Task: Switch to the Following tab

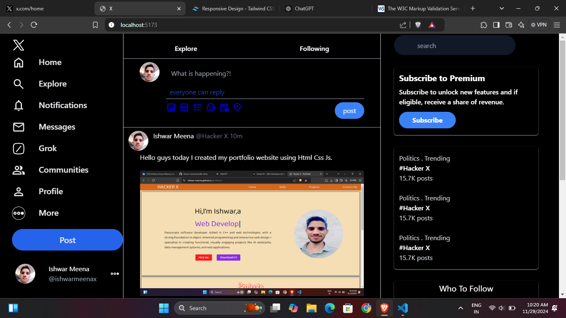Action: tap(314, 49)
